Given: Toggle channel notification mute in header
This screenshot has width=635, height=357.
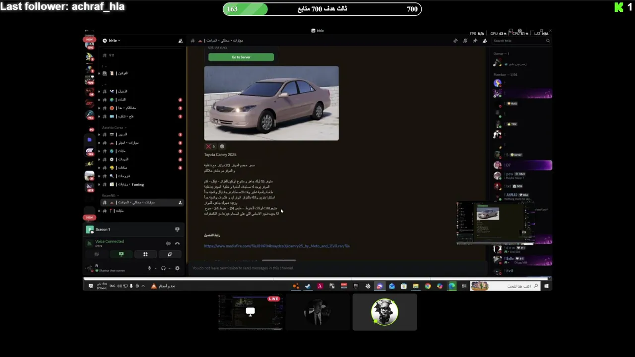Looking at the screenshot, I should [x=465, y=41].
